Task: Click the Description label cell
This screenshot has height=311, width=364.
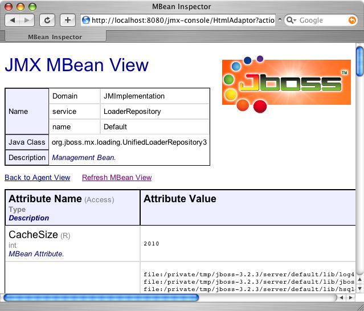Action: coord(27,158)
